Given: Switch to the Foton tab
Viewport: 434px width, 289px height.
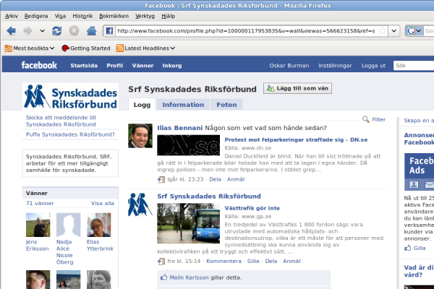Looking at the screenshot, I should point(226,105).
